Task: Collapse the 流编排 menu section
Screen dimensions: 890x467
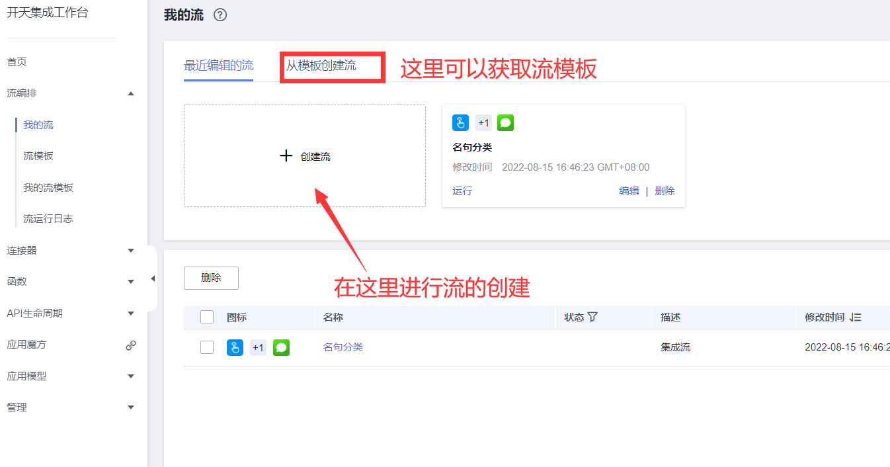Action: click(131, 94)
